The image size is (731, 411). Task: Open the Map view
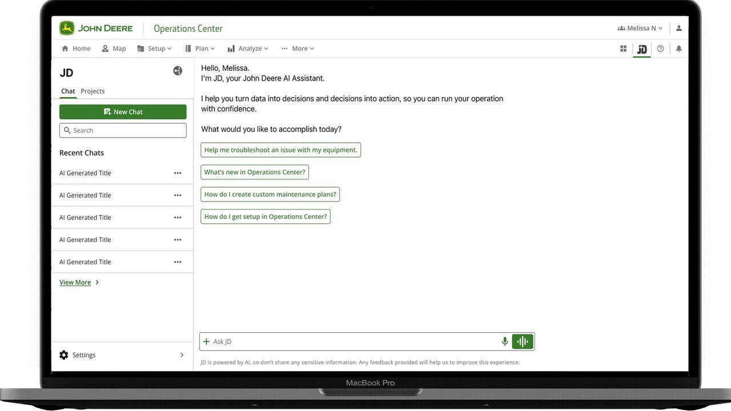114,49
